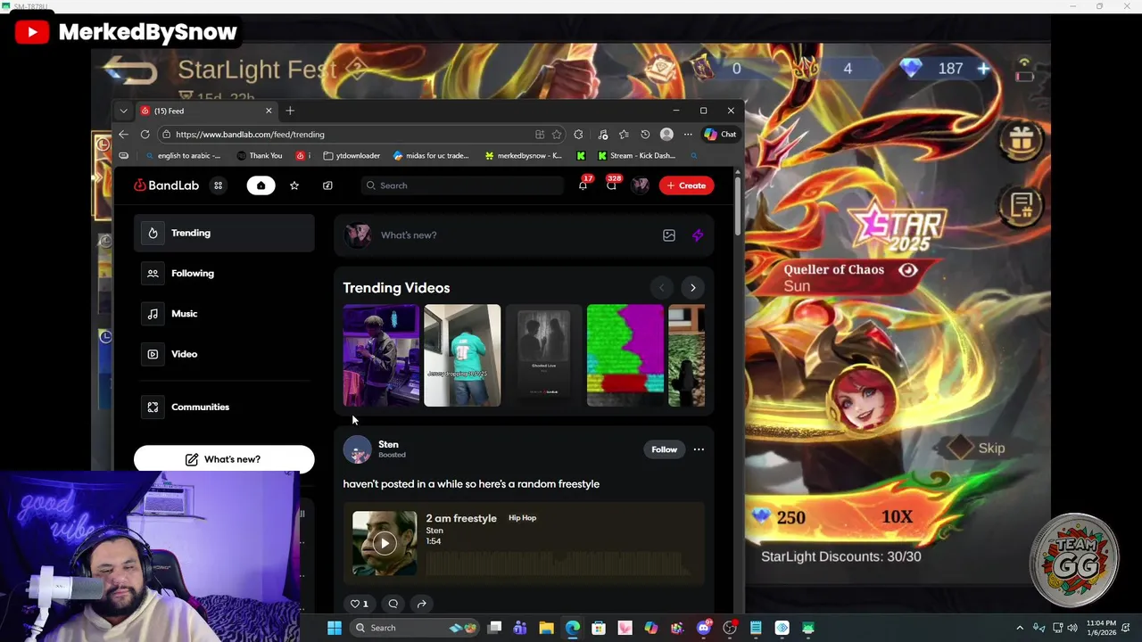
Task: Select Following in the feed sidebar
Action: pyautogui.click(x=224, y=273)
